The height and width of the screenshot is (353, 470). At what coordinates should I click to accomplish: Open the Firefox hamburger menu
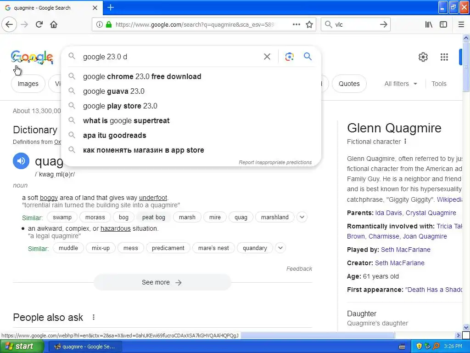pyautogui.click(x=461, y=25)
